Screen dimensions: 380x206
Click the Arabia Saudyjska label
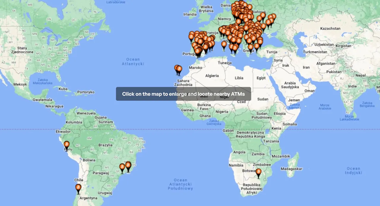click(x=290, y=85)
